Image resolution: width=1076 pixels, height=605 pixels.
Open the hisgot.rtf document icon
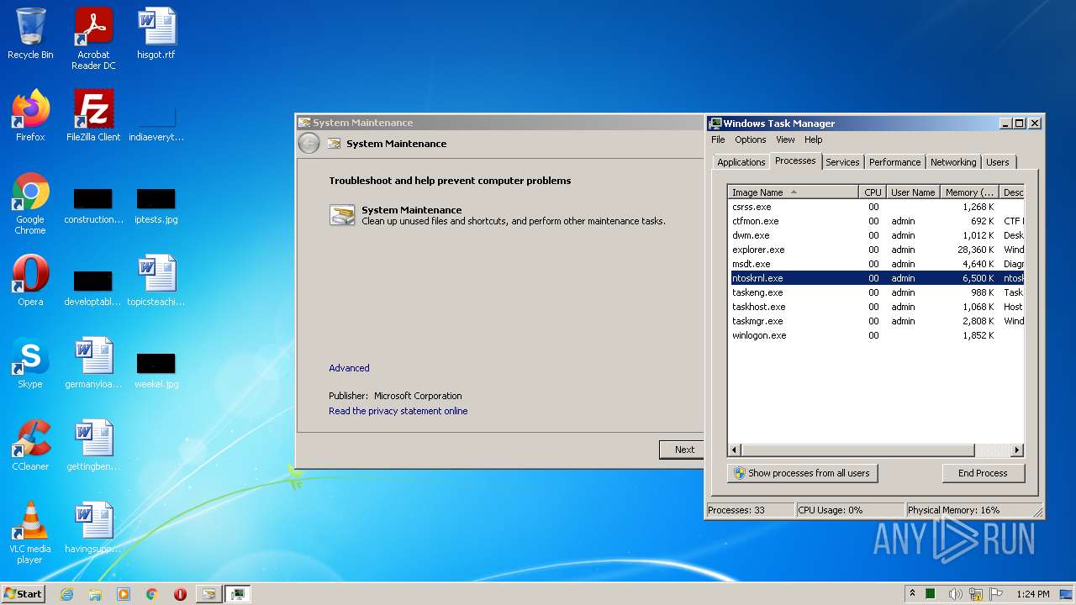click(156, 34)
